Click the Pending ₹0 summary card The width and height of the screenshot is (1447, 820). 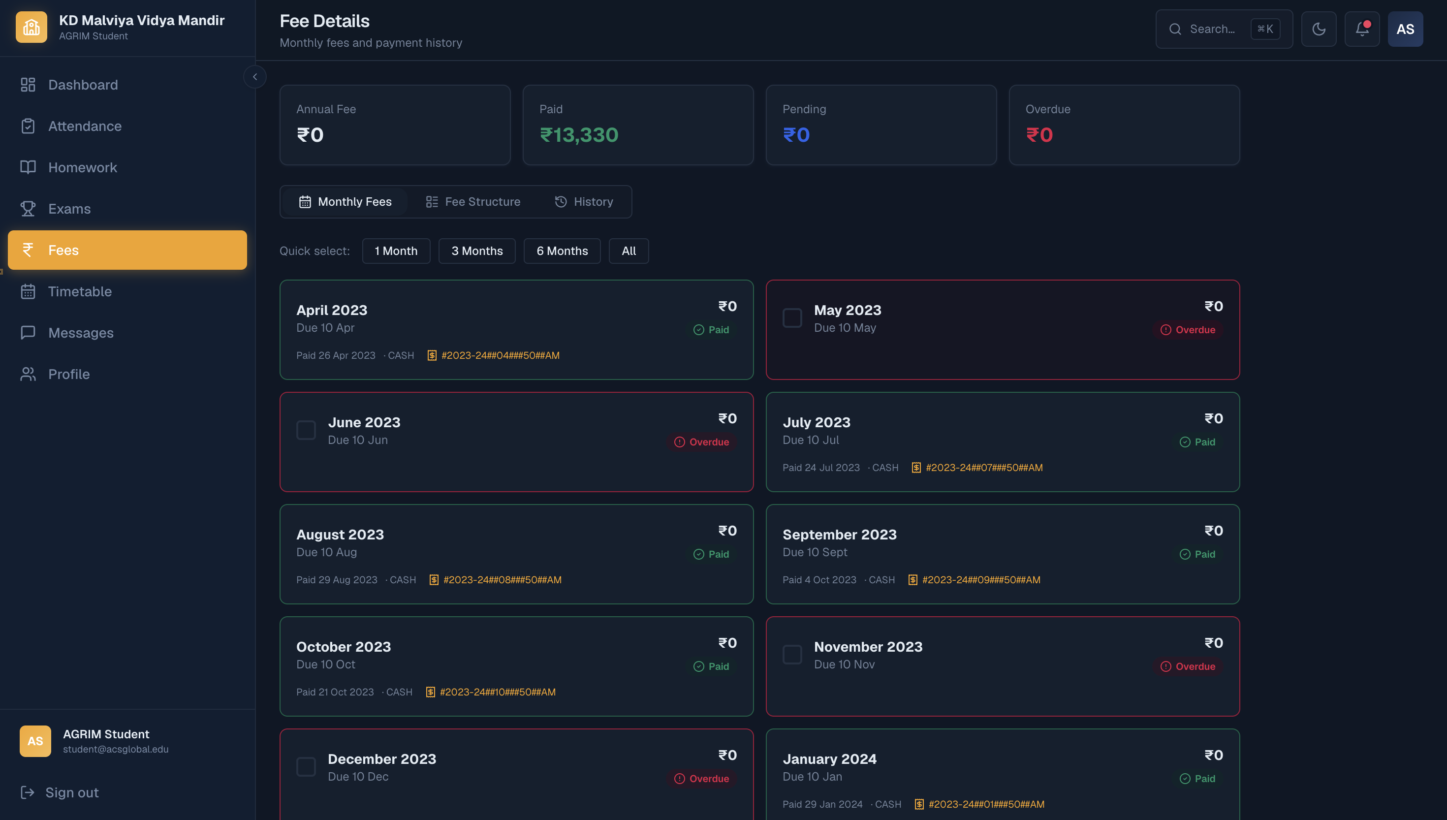(881, 125)
